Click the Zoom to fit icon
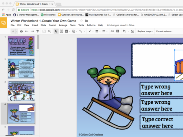This screenshot has width=183, height=137. coord(44,31)
